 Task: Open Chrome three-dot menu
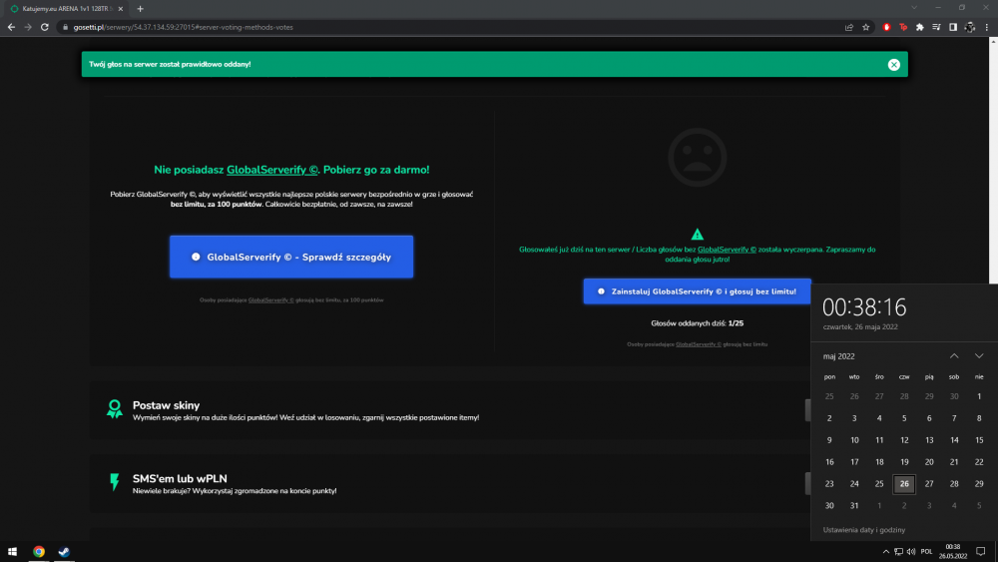[987, 27]
